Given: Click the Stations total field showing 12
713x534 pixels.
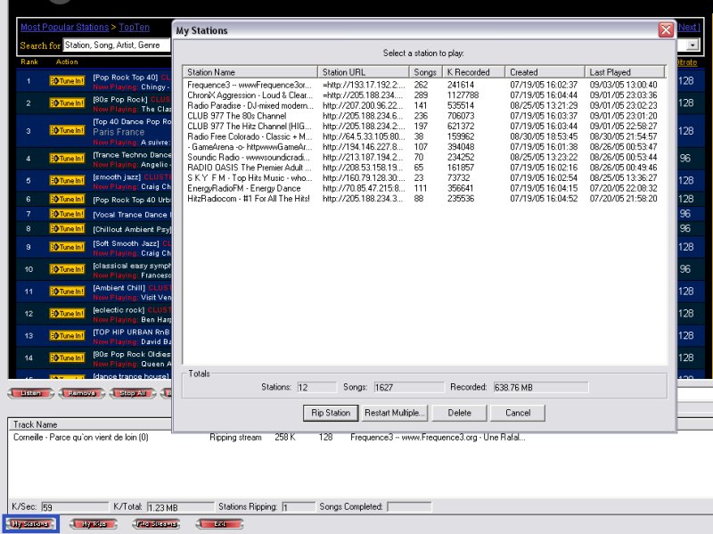Looking at the screenshot, I should [x=317, y=388].
